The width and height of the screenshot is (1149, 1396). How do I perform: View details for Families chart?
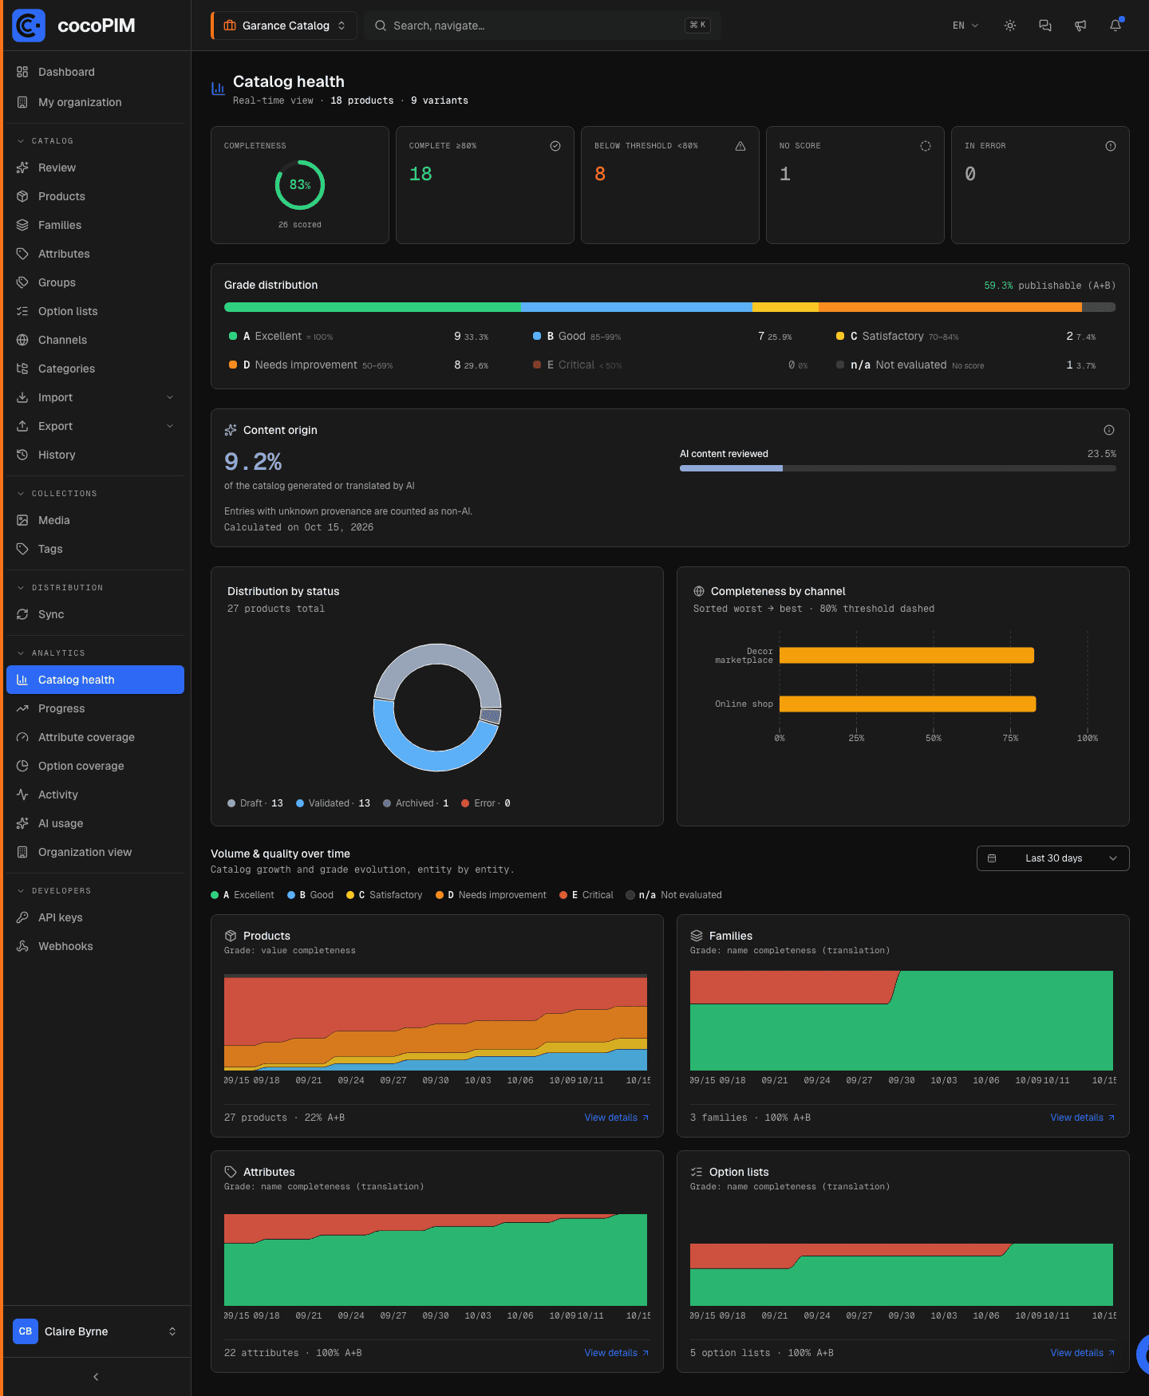[1083, 1118]
